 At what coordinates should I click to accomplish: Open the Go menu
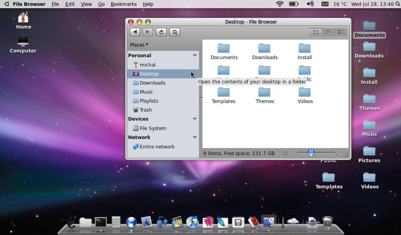[101, 4]
